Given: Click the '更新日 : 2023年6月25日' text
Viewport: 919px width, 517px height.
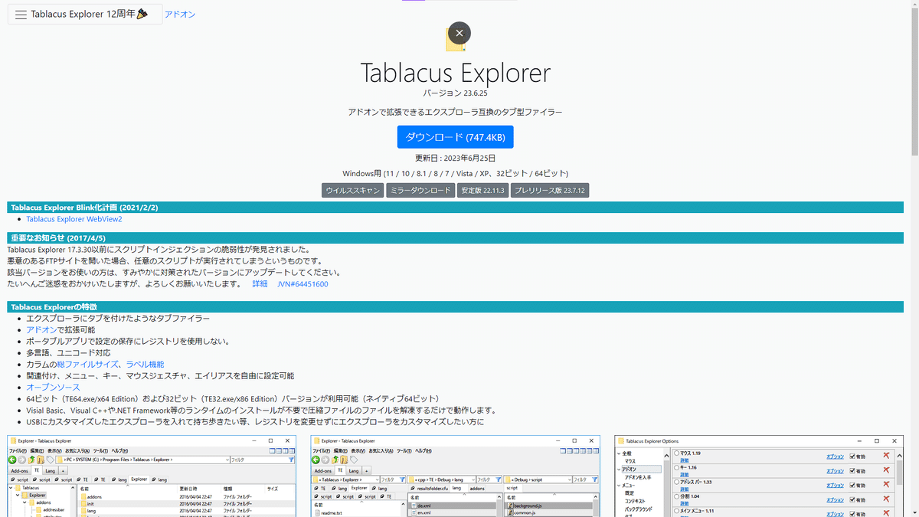Looking at the screenshot, I should pos(455,158).
